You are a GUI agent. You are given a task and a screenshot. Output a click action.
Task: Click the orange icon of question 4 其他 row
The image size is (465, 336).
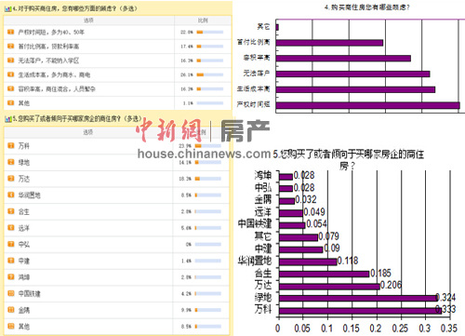pos(11,102)
